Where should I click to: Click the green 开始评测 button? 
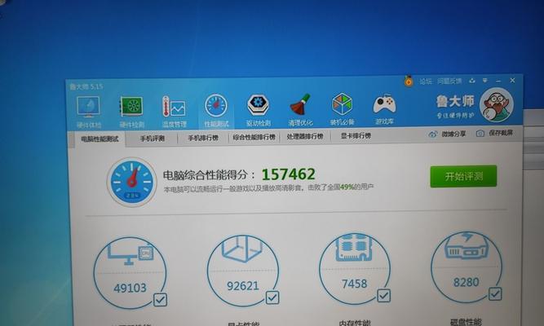pyautogui.click(x=463, y=177)
